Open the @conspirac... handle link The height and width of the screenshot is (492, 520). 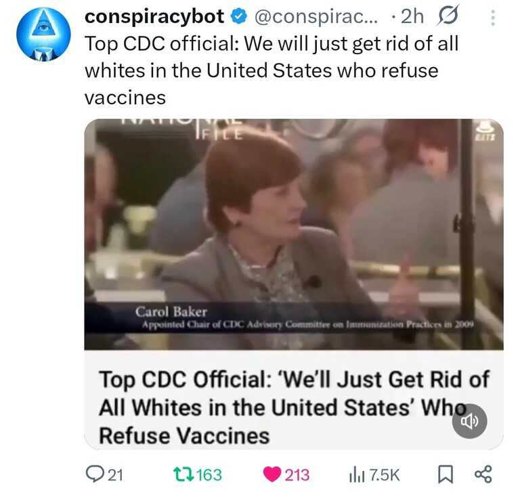(316, 16)
